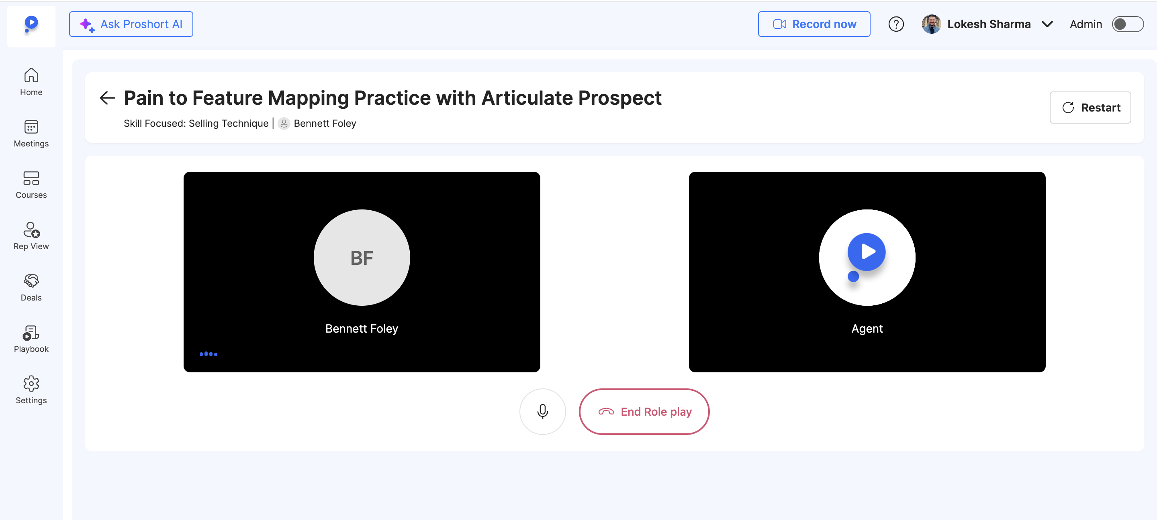Select the Agent video tile
The height and width of the screenshot is (520, 1157).
click(867, 272)
